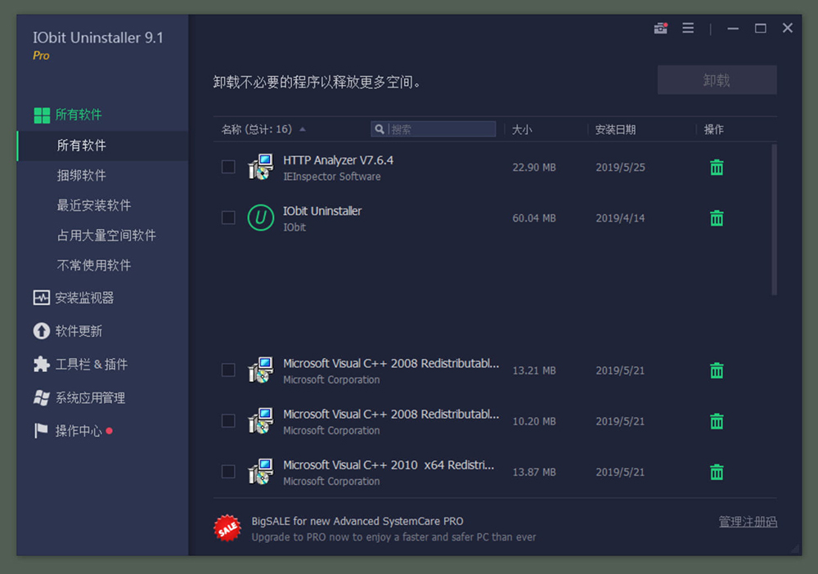Click the Install Monitor (安装监视器) icon

coord(42,298)
